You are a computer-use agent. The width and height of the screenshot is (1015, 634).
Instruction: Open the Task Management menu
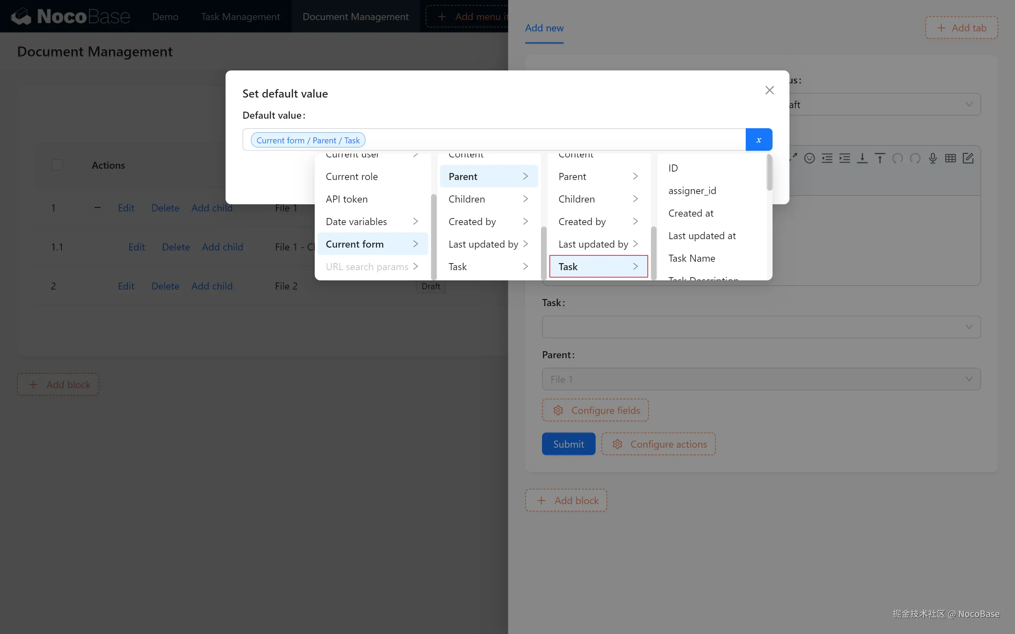(240, 16)
